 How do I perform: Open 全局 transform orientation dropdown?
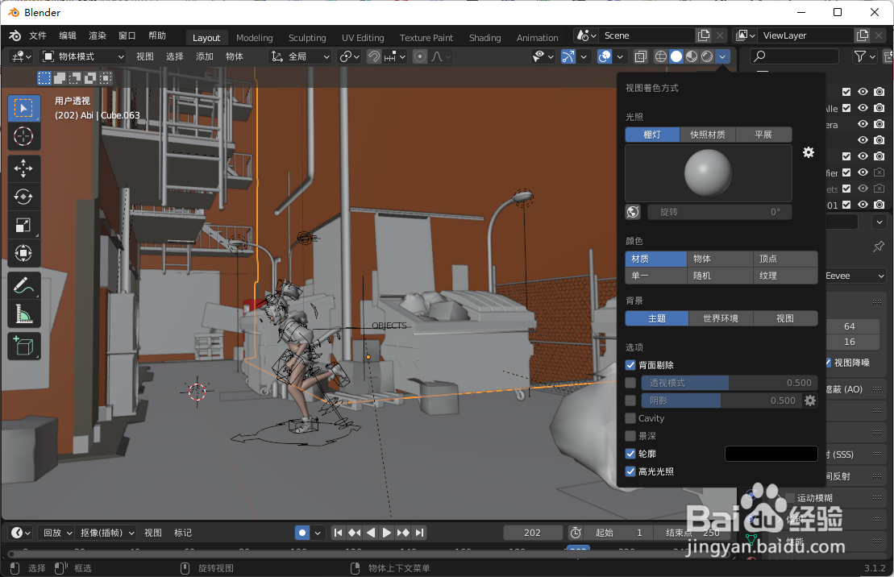[300, 56]
